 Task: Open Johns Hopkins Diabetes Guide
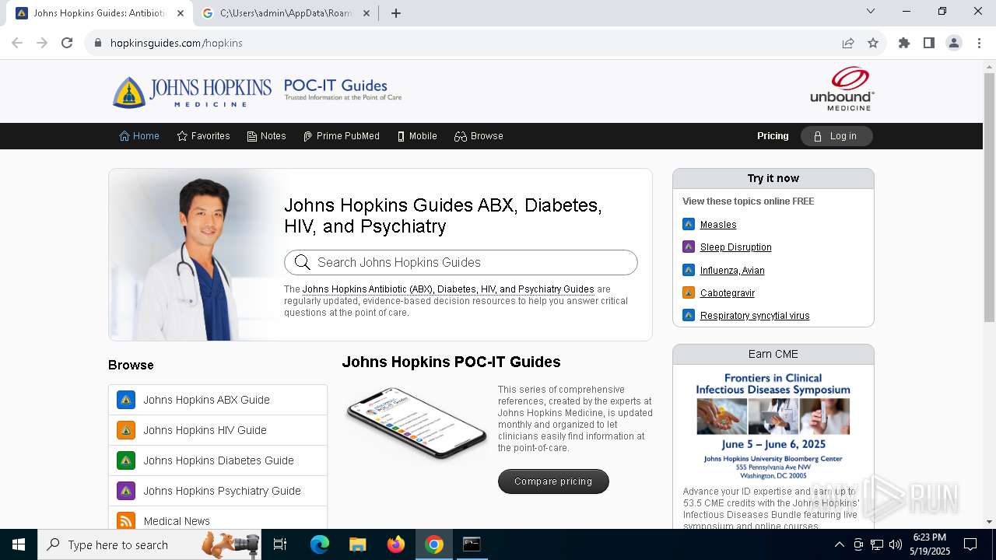click(x=218, y=460)
